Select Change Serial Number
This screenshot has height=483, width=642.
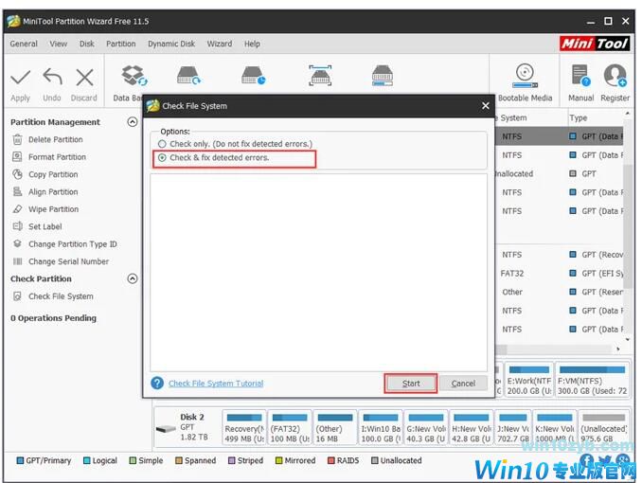[x=68, y=261]
